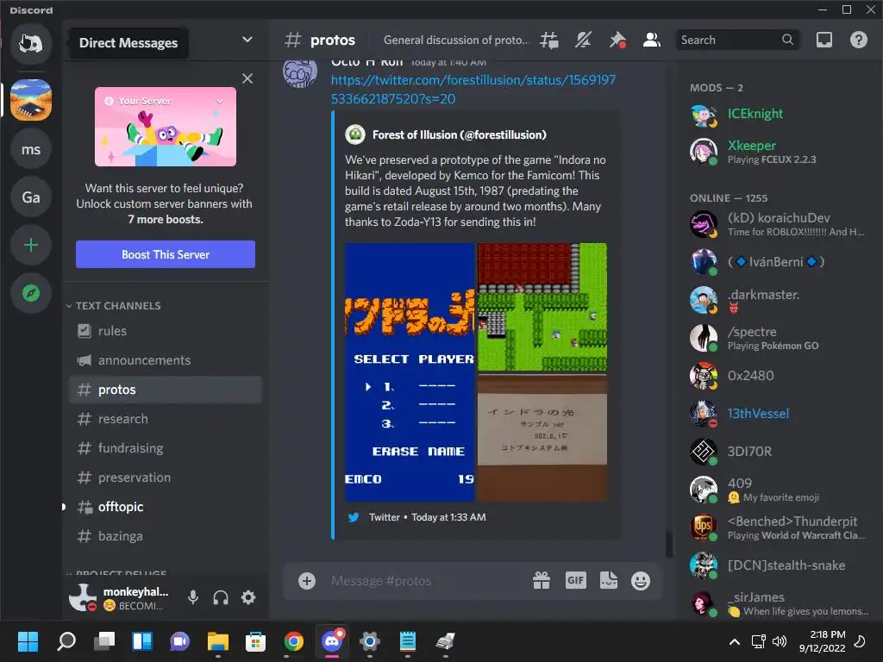The image size is (883, 662).
Task: Click member (kD) koraichuDev
Action: point(779,224)
